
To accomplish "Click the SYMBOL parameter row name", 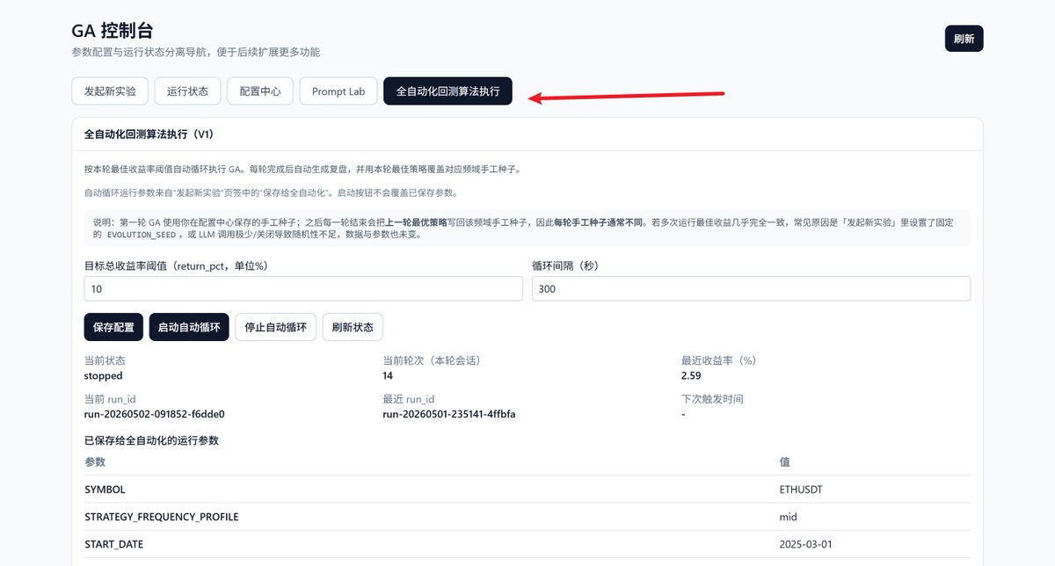I will coord(105,490).
